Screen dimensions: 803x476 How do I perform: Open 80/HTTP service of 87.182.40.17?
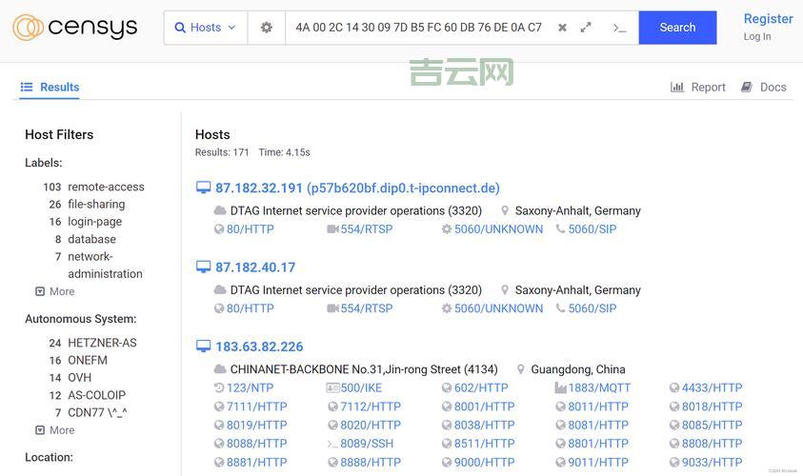point(251,308)
